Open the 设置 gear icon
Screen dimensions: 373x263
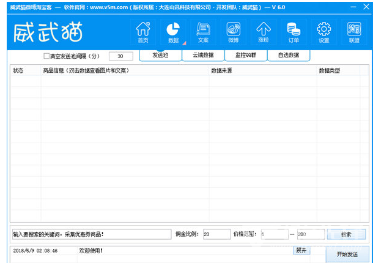(323, 32)
